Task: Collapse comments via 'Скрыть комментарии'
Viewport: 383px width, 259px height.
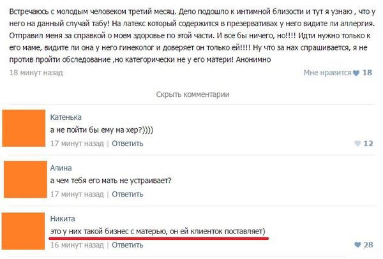Action: point(192,94)
